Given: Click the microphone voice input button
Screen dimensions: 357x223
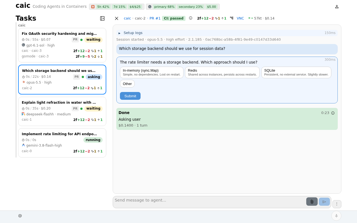Looking at the screenshot, I should (x=336, y=216).
